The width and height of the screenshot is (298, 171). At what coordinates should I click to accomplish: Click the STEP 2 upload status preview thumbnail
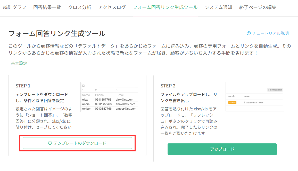tap(255, 97)
